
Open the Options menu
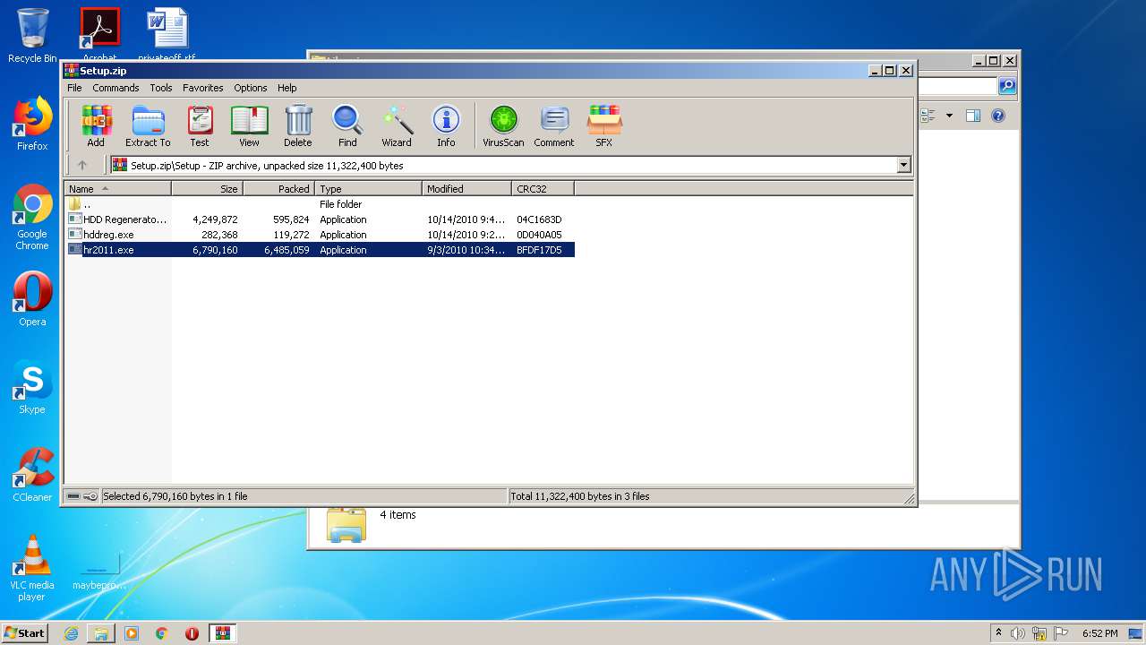click(x=251, y=88)
